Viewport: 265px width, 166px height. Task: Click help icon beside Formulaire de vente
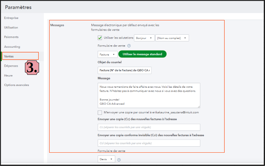(x=129, y=46)
